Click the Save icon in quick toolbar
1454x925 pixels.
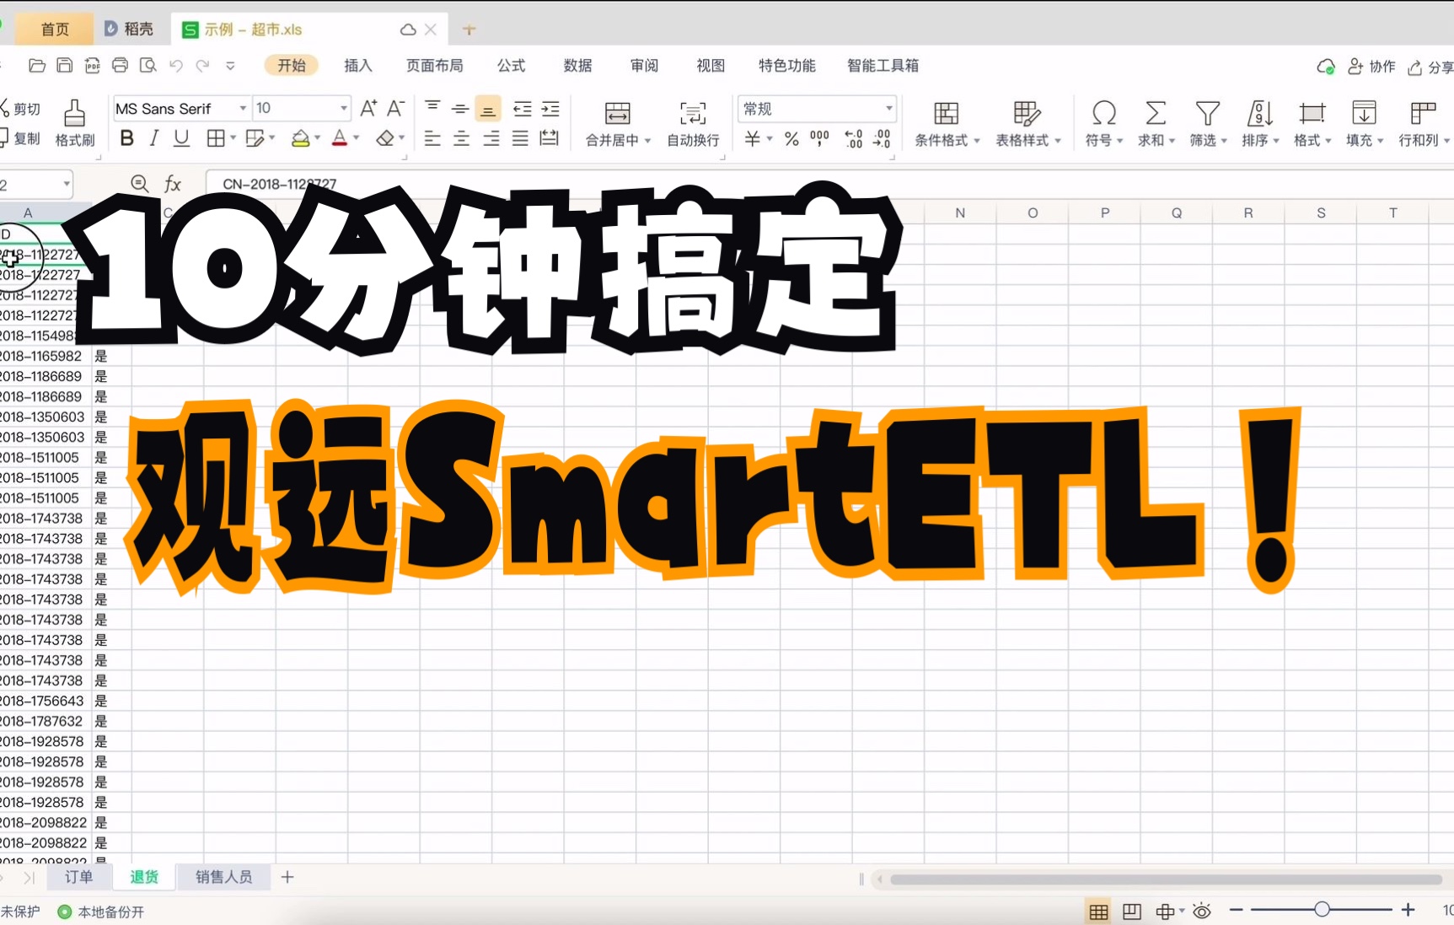point(65,66)
